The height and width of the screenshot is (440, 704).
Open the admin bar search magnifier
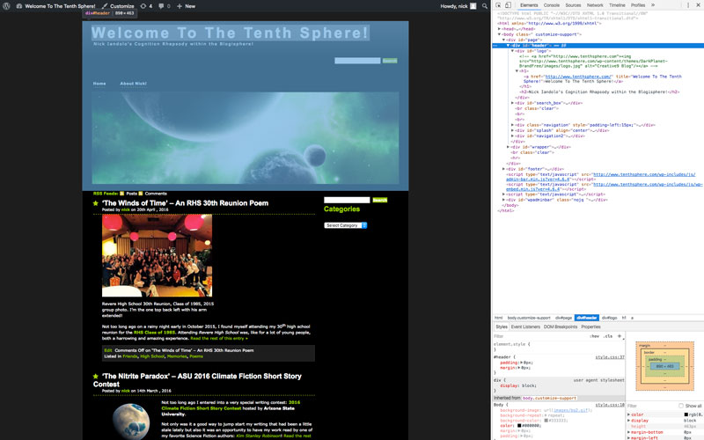(x=486, y=5)
